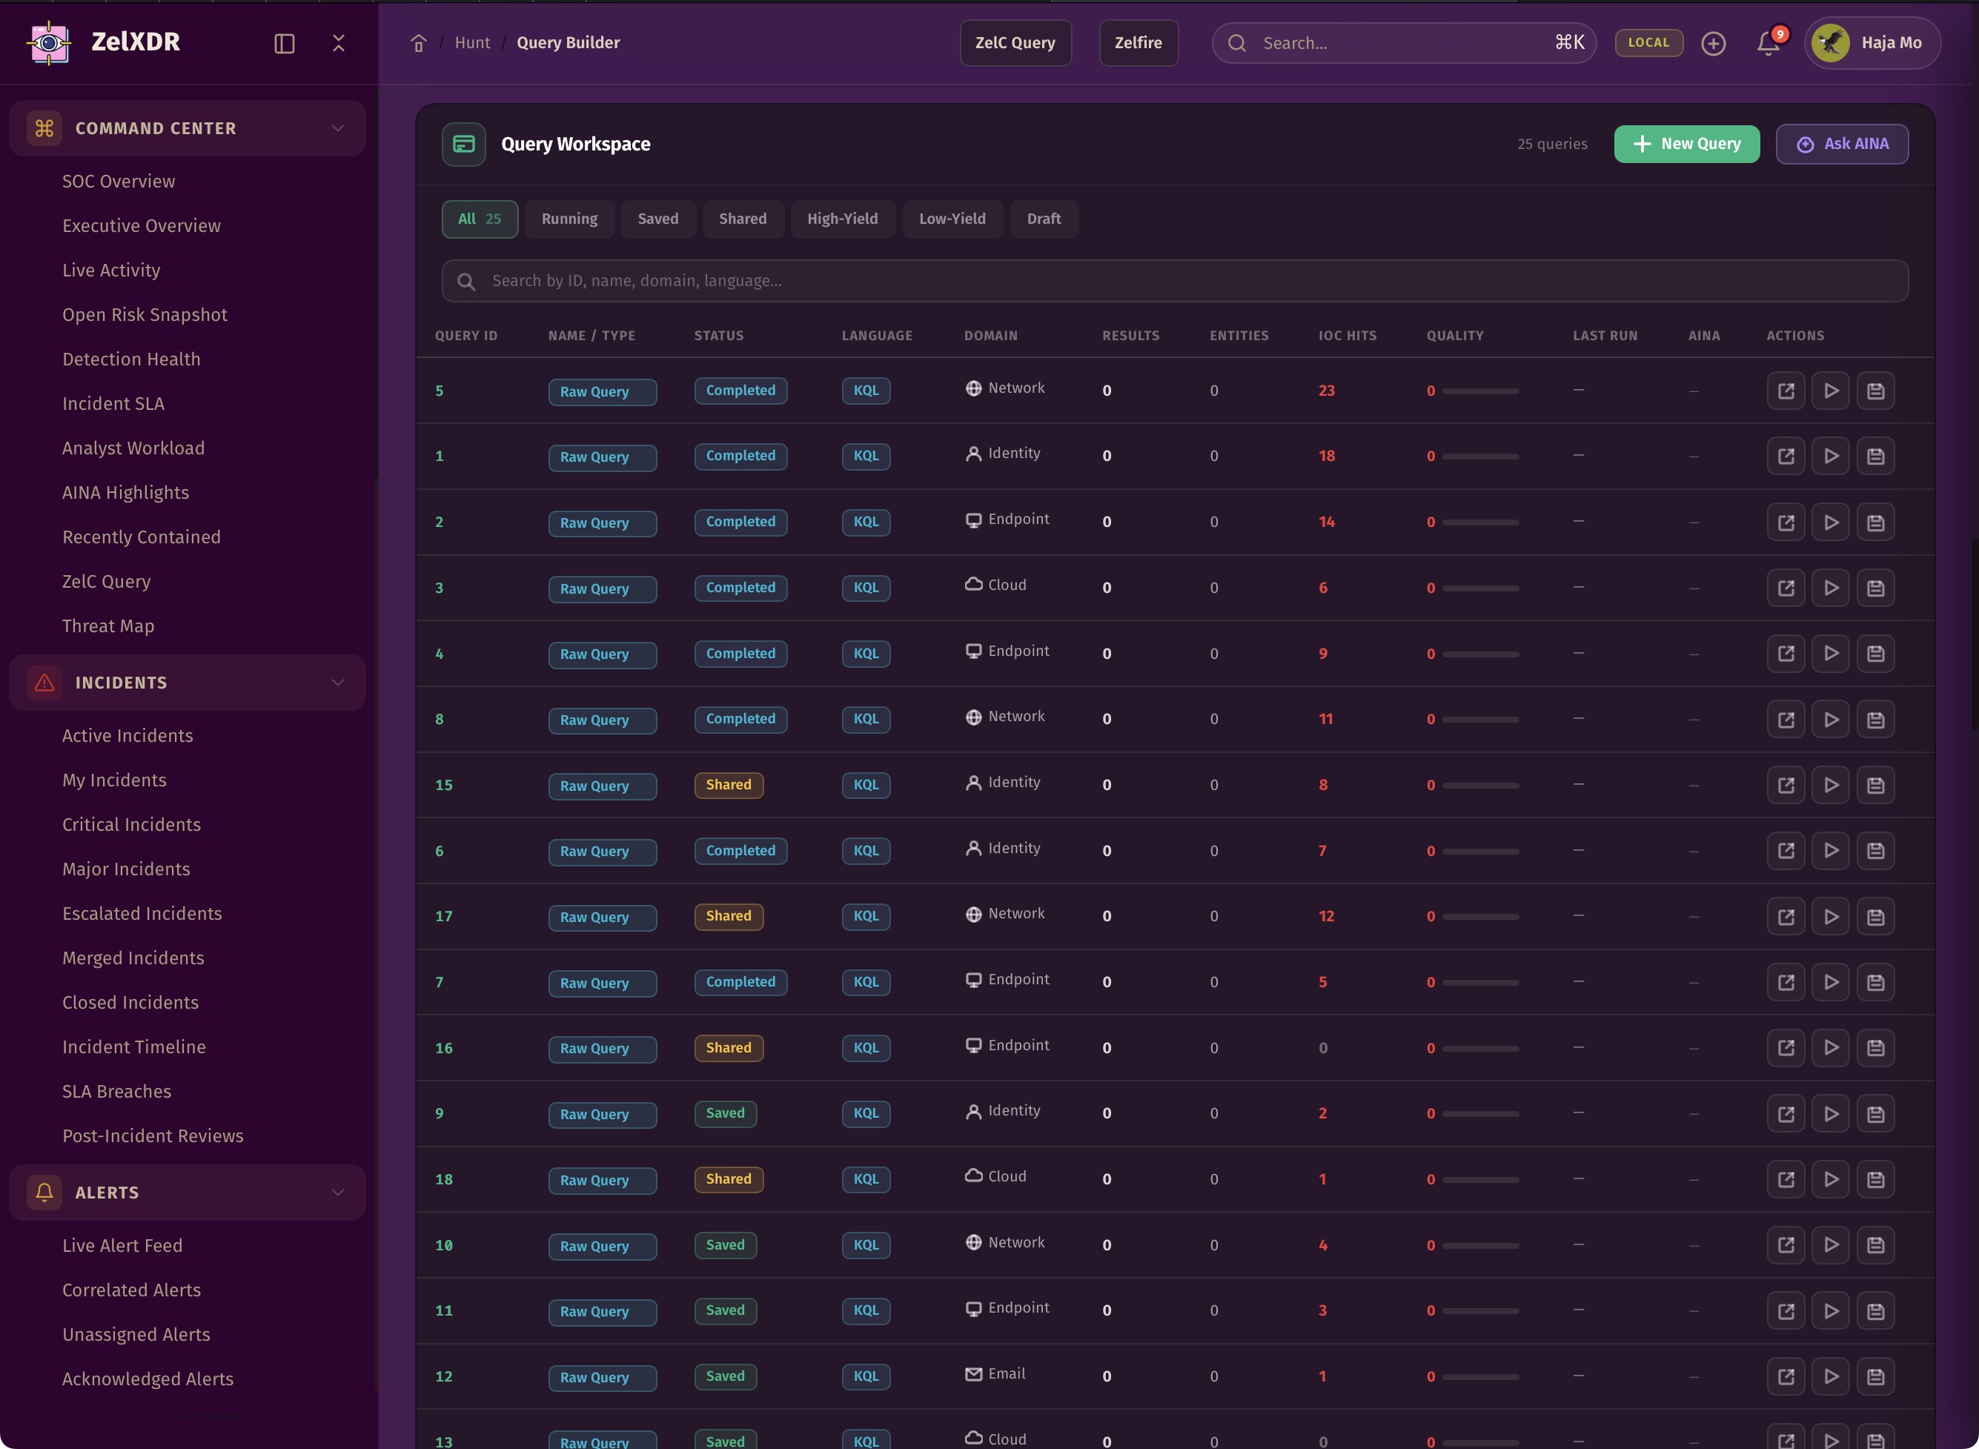The image size is (1979, 1449).
Task: Open the Ask AINA assistant
Action: (1841, 144)
